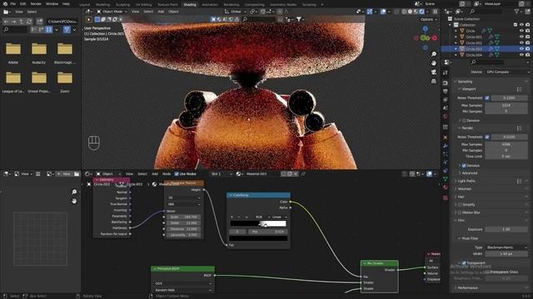
Task: Open the Output properties tab
Action: pyautogui.click(x=446, y=91)
